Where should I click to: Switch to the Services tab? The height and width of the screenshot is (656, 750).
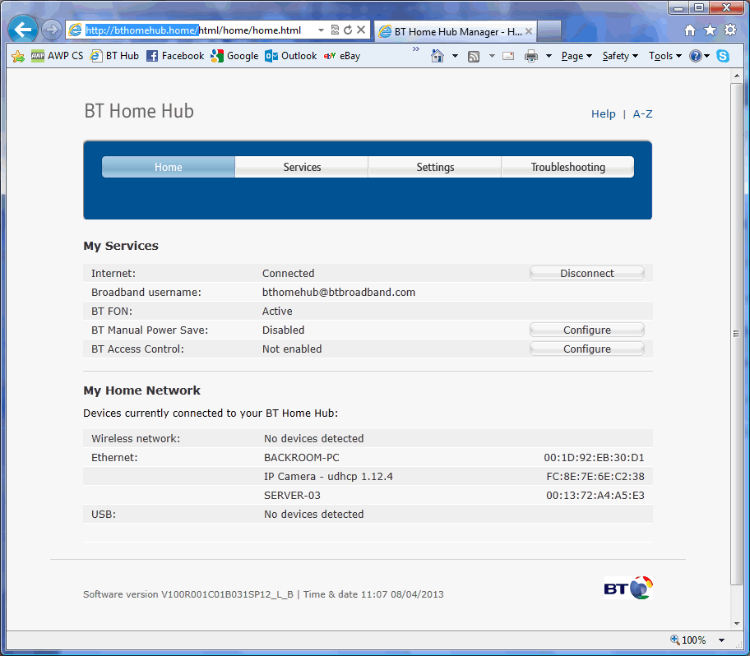tap(302, 167)
